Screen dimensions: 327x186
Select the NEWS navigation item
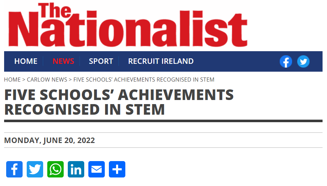tap(63, 61)
